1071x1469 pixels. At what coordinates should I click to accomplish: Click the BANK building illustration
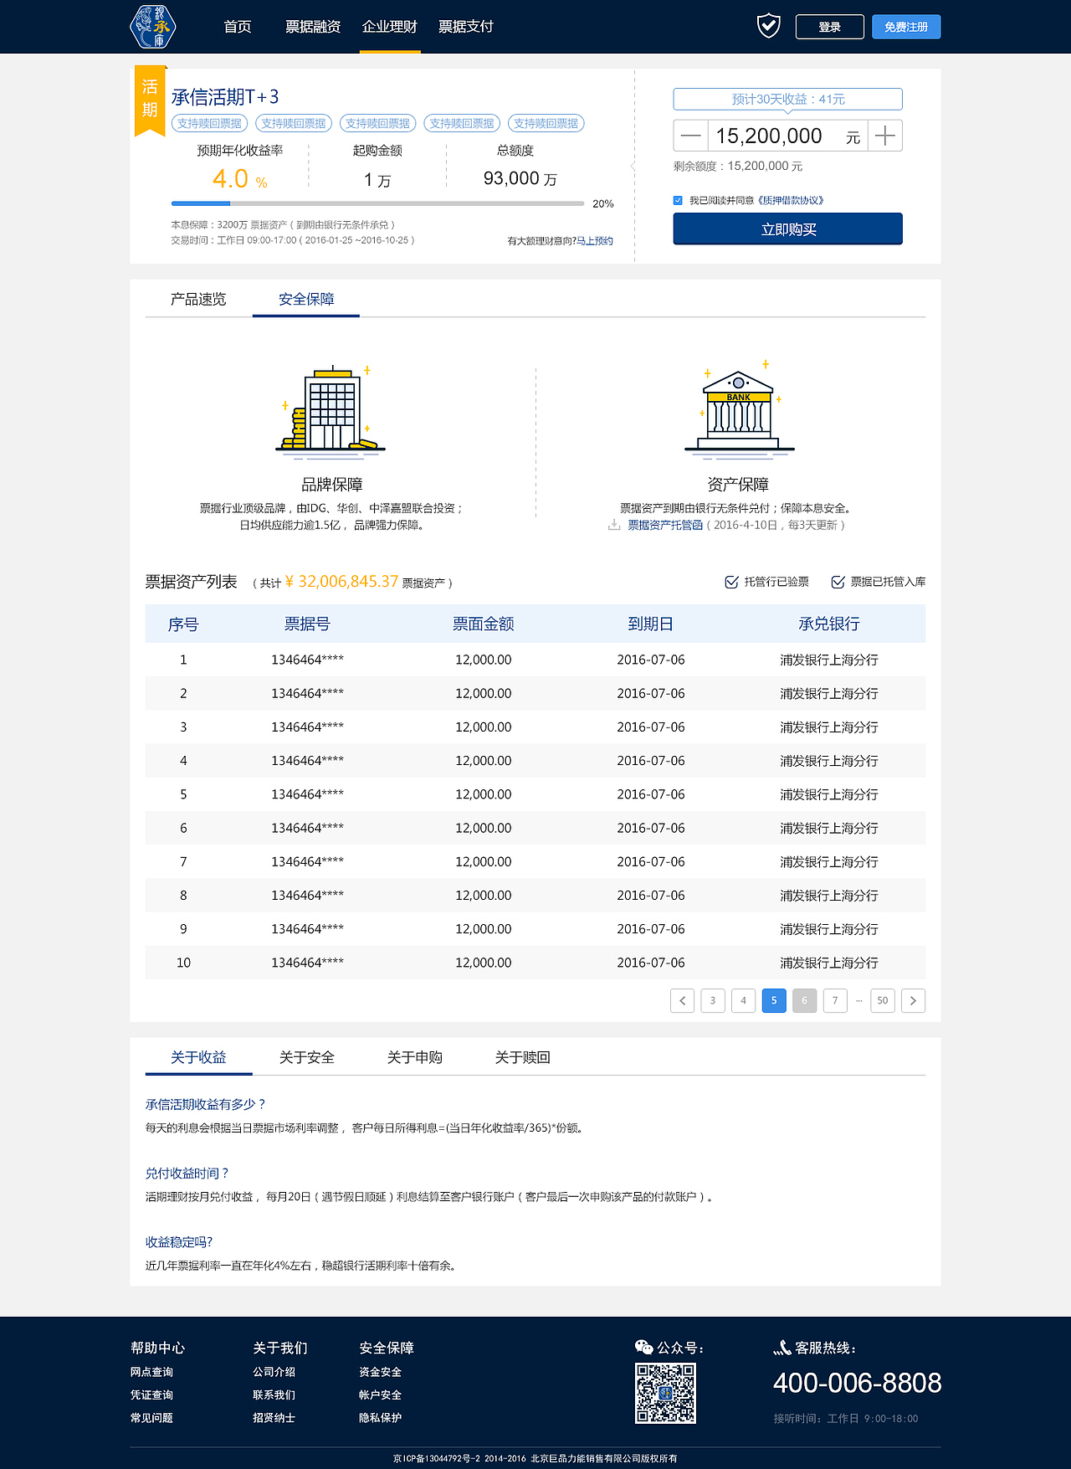(739, 410)
